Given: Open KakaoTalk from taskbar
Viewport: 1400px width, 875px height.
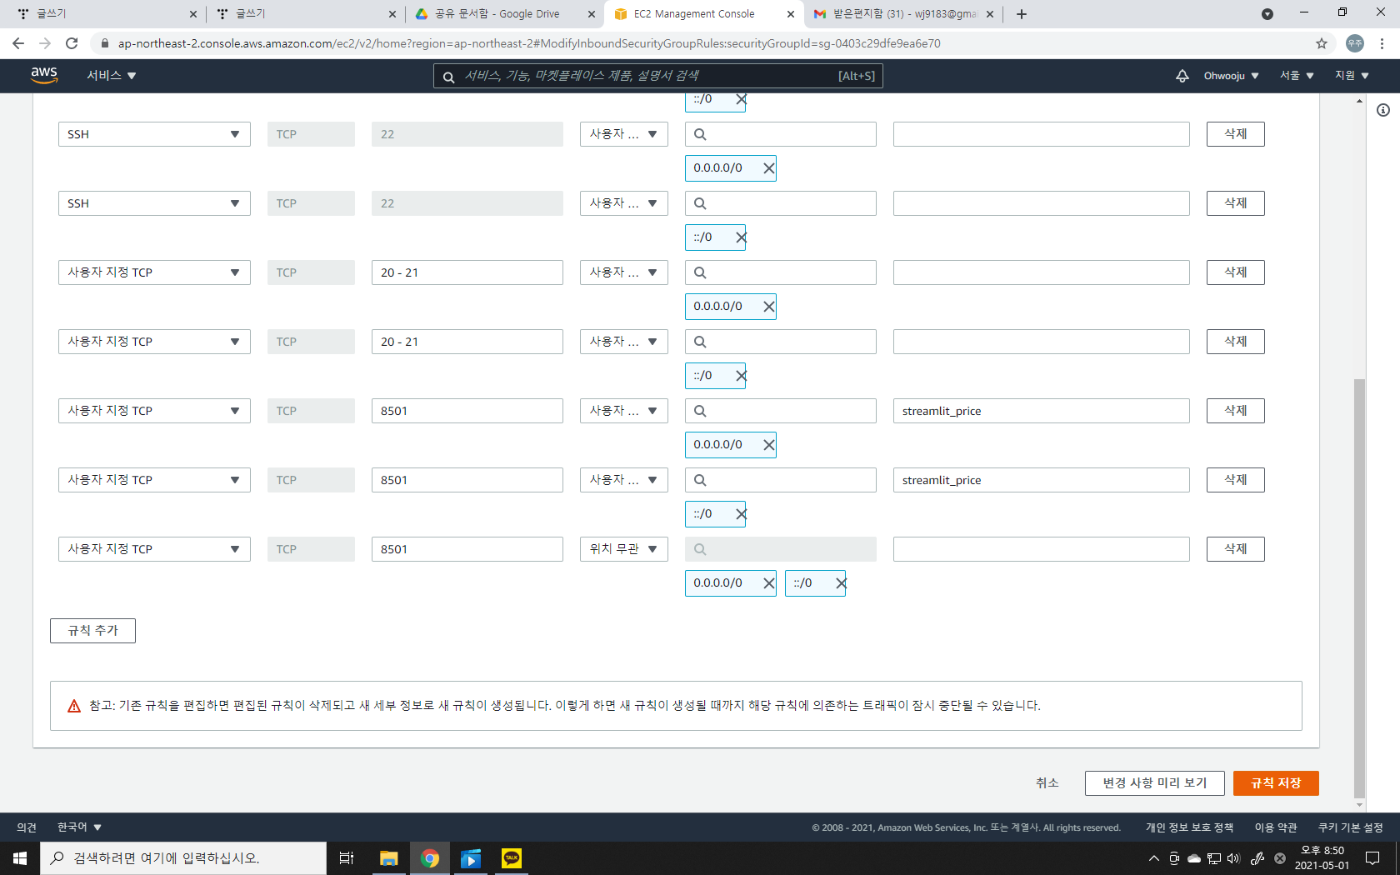Looking at the screenshot, I should coord(512,858).
